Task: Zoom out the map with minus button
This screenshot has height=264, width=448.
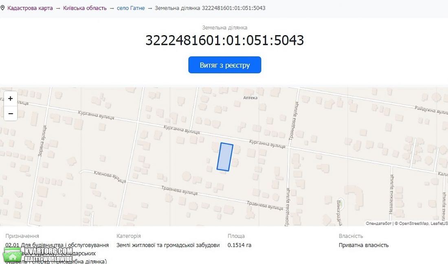Action: coord(11,113)
